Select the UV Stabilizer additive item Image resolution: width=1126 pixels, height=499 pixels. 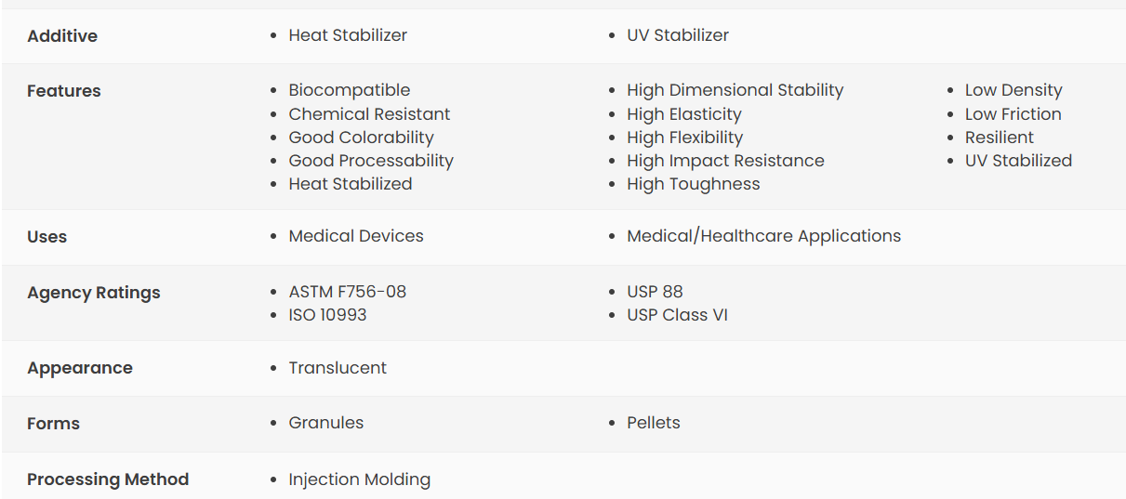pos(678,35)
